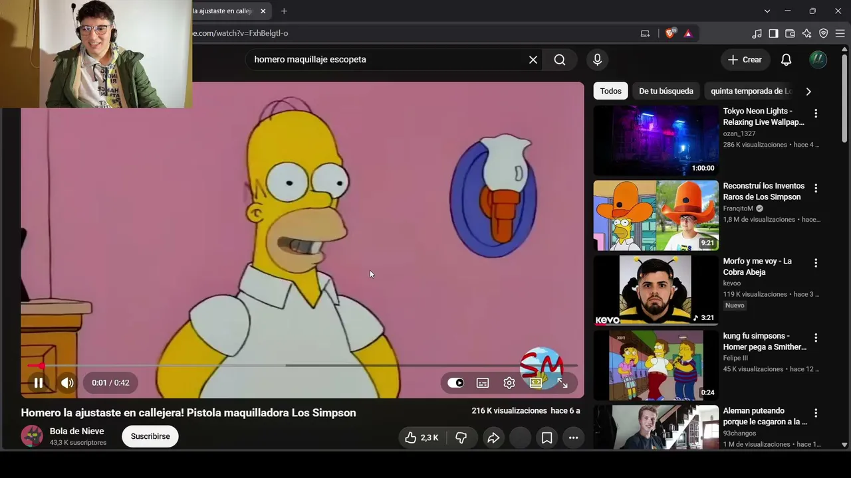Open options menu for 'Morfo y me voy' video
The width and height of the screenshot is (851, 478).
point(816,264)
